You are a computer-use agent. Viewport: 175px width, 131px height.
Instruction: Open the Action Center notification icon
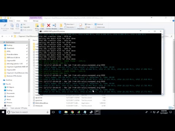click(171, 112)
